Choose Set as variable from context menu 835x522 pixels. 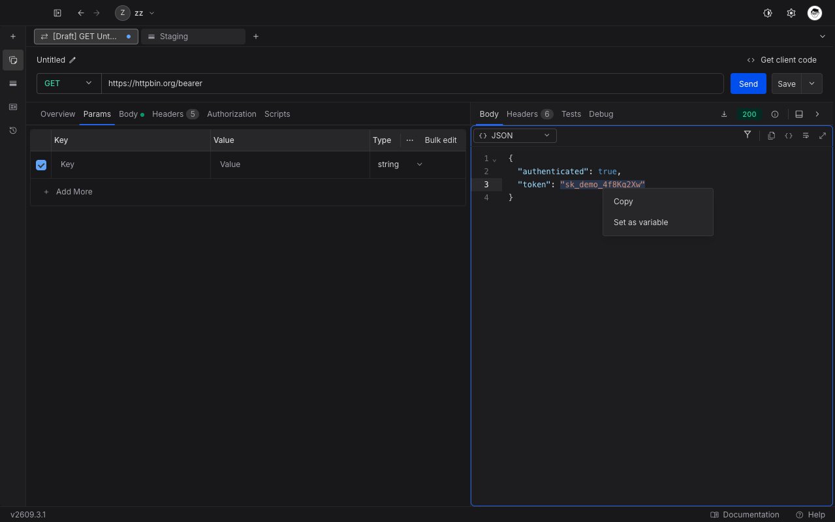point(658,223)
